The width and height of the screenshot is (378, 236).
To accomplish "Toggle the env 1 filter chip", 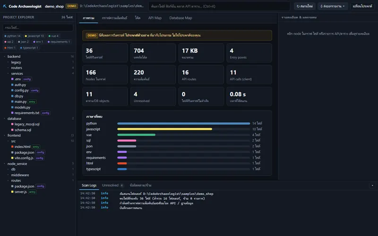I will pyautogui.click(x=38, y=42).
